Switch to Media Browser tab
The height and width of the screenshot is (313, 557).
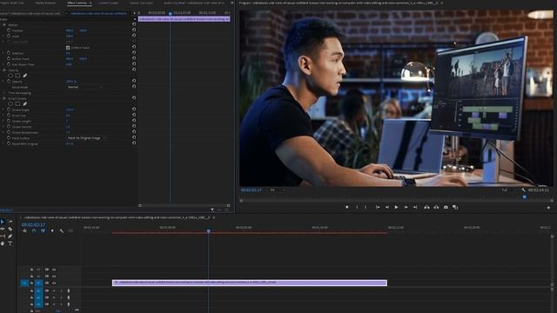click(x=45, y=3)
